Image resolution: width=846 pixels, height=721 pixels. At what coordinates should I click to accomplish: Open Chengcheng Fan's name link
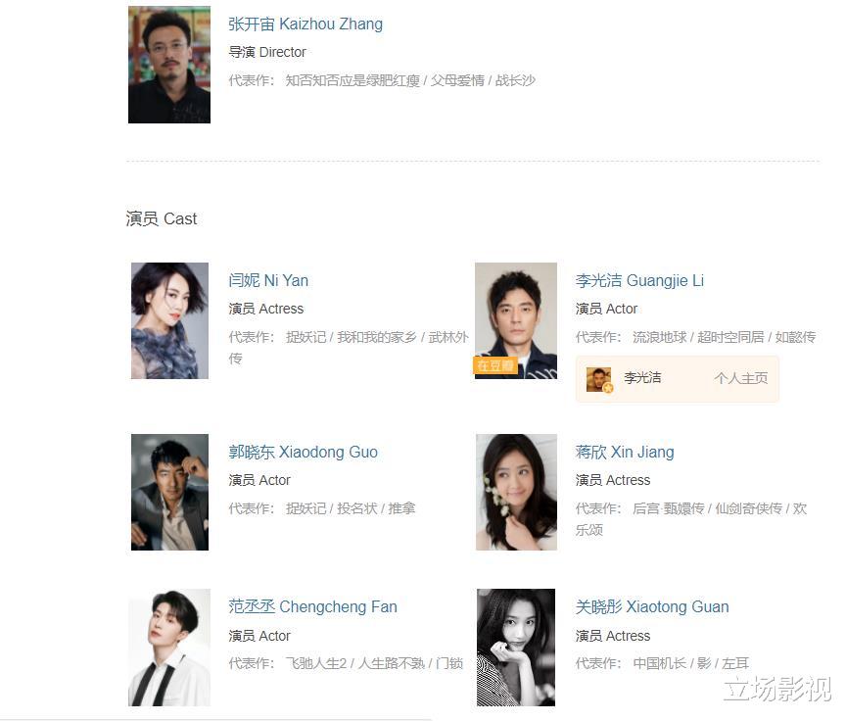(x=312, y=607)
